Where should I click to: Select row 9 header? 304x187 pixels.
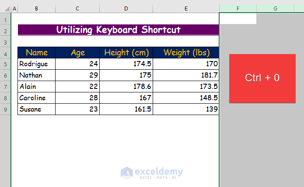click(x=5, y=109)
